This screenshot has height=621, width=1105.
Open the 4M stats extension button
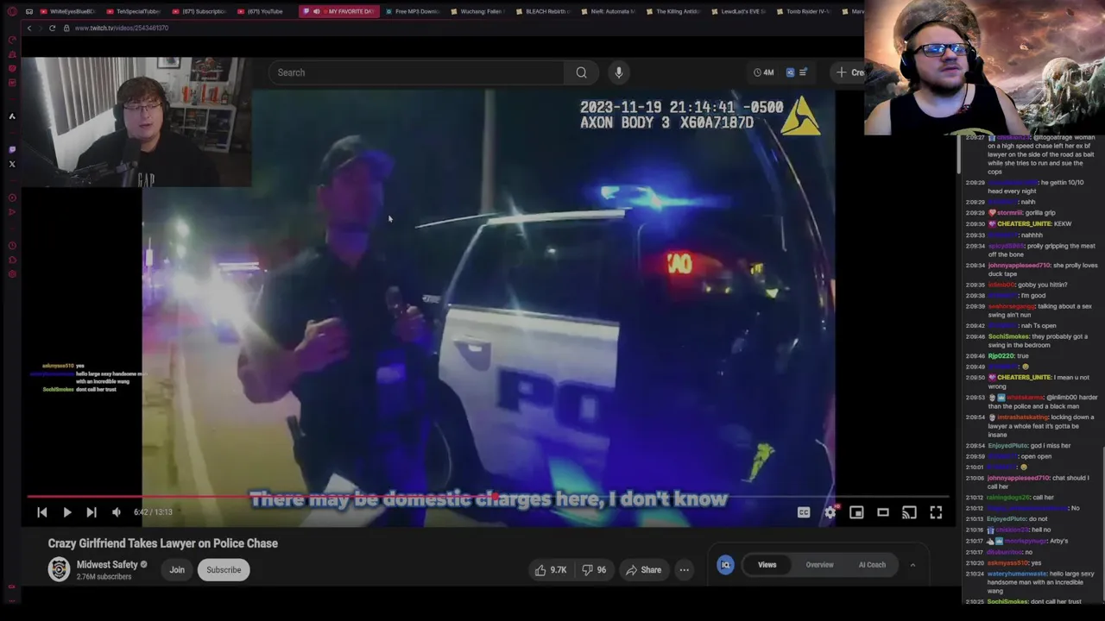(763, 72)
